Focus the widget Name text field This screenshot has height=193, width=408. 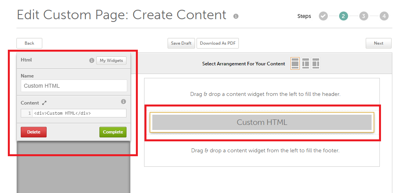click(74, 86)
